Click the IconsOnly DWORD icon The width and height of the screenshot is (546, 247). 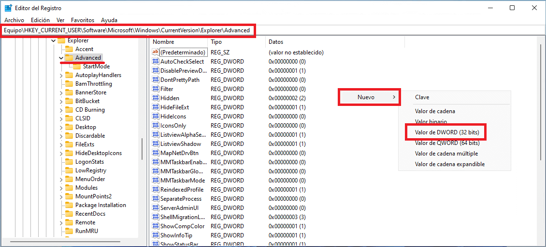tap(155, 126)
